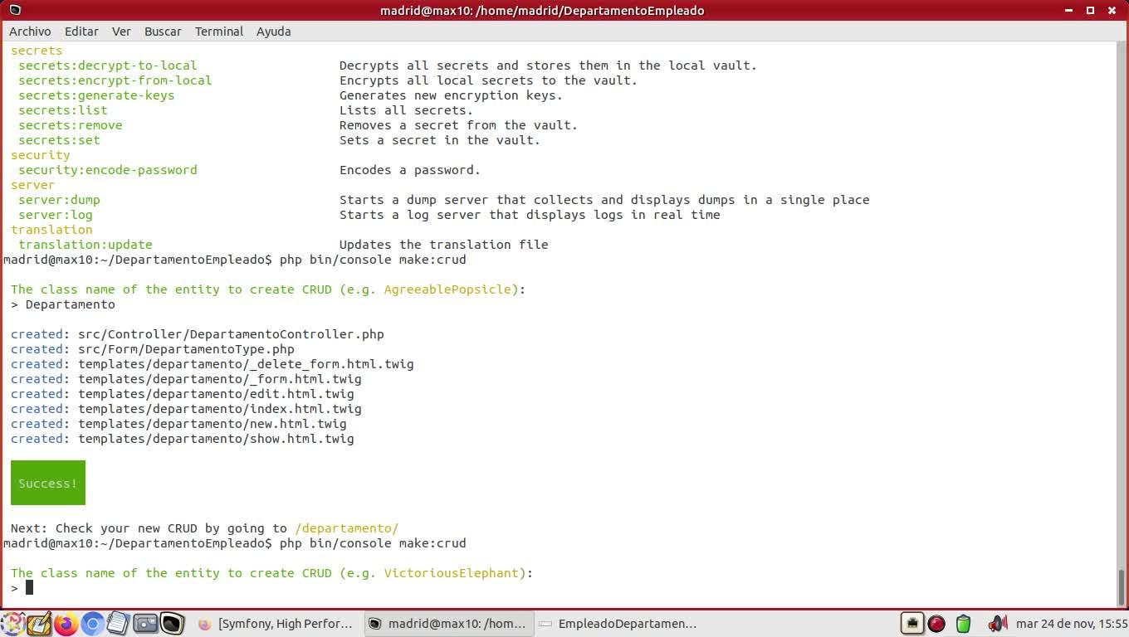The width and height of the screenshot is (1129, 637).
Task: Click the terminal vertical scrollbar thumb
Action: coord(1122,587)
